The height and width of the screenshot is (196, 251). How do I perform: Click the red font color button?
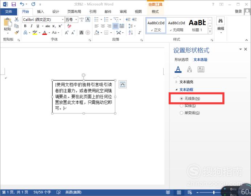click(x=45, y=33)
